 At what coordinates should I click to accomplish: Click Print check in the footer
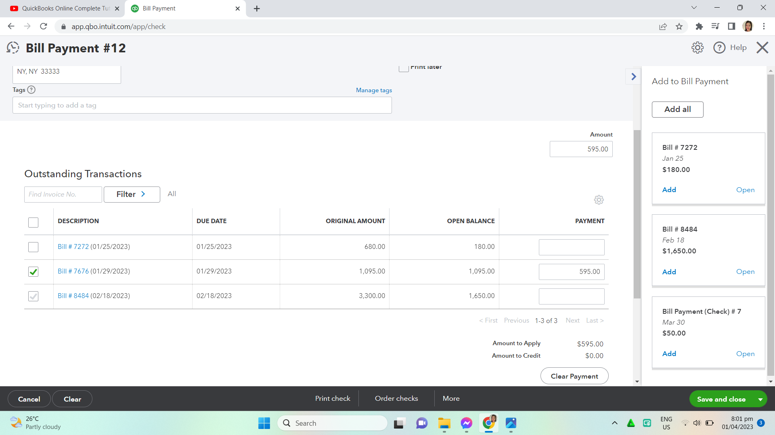(333, 398)
